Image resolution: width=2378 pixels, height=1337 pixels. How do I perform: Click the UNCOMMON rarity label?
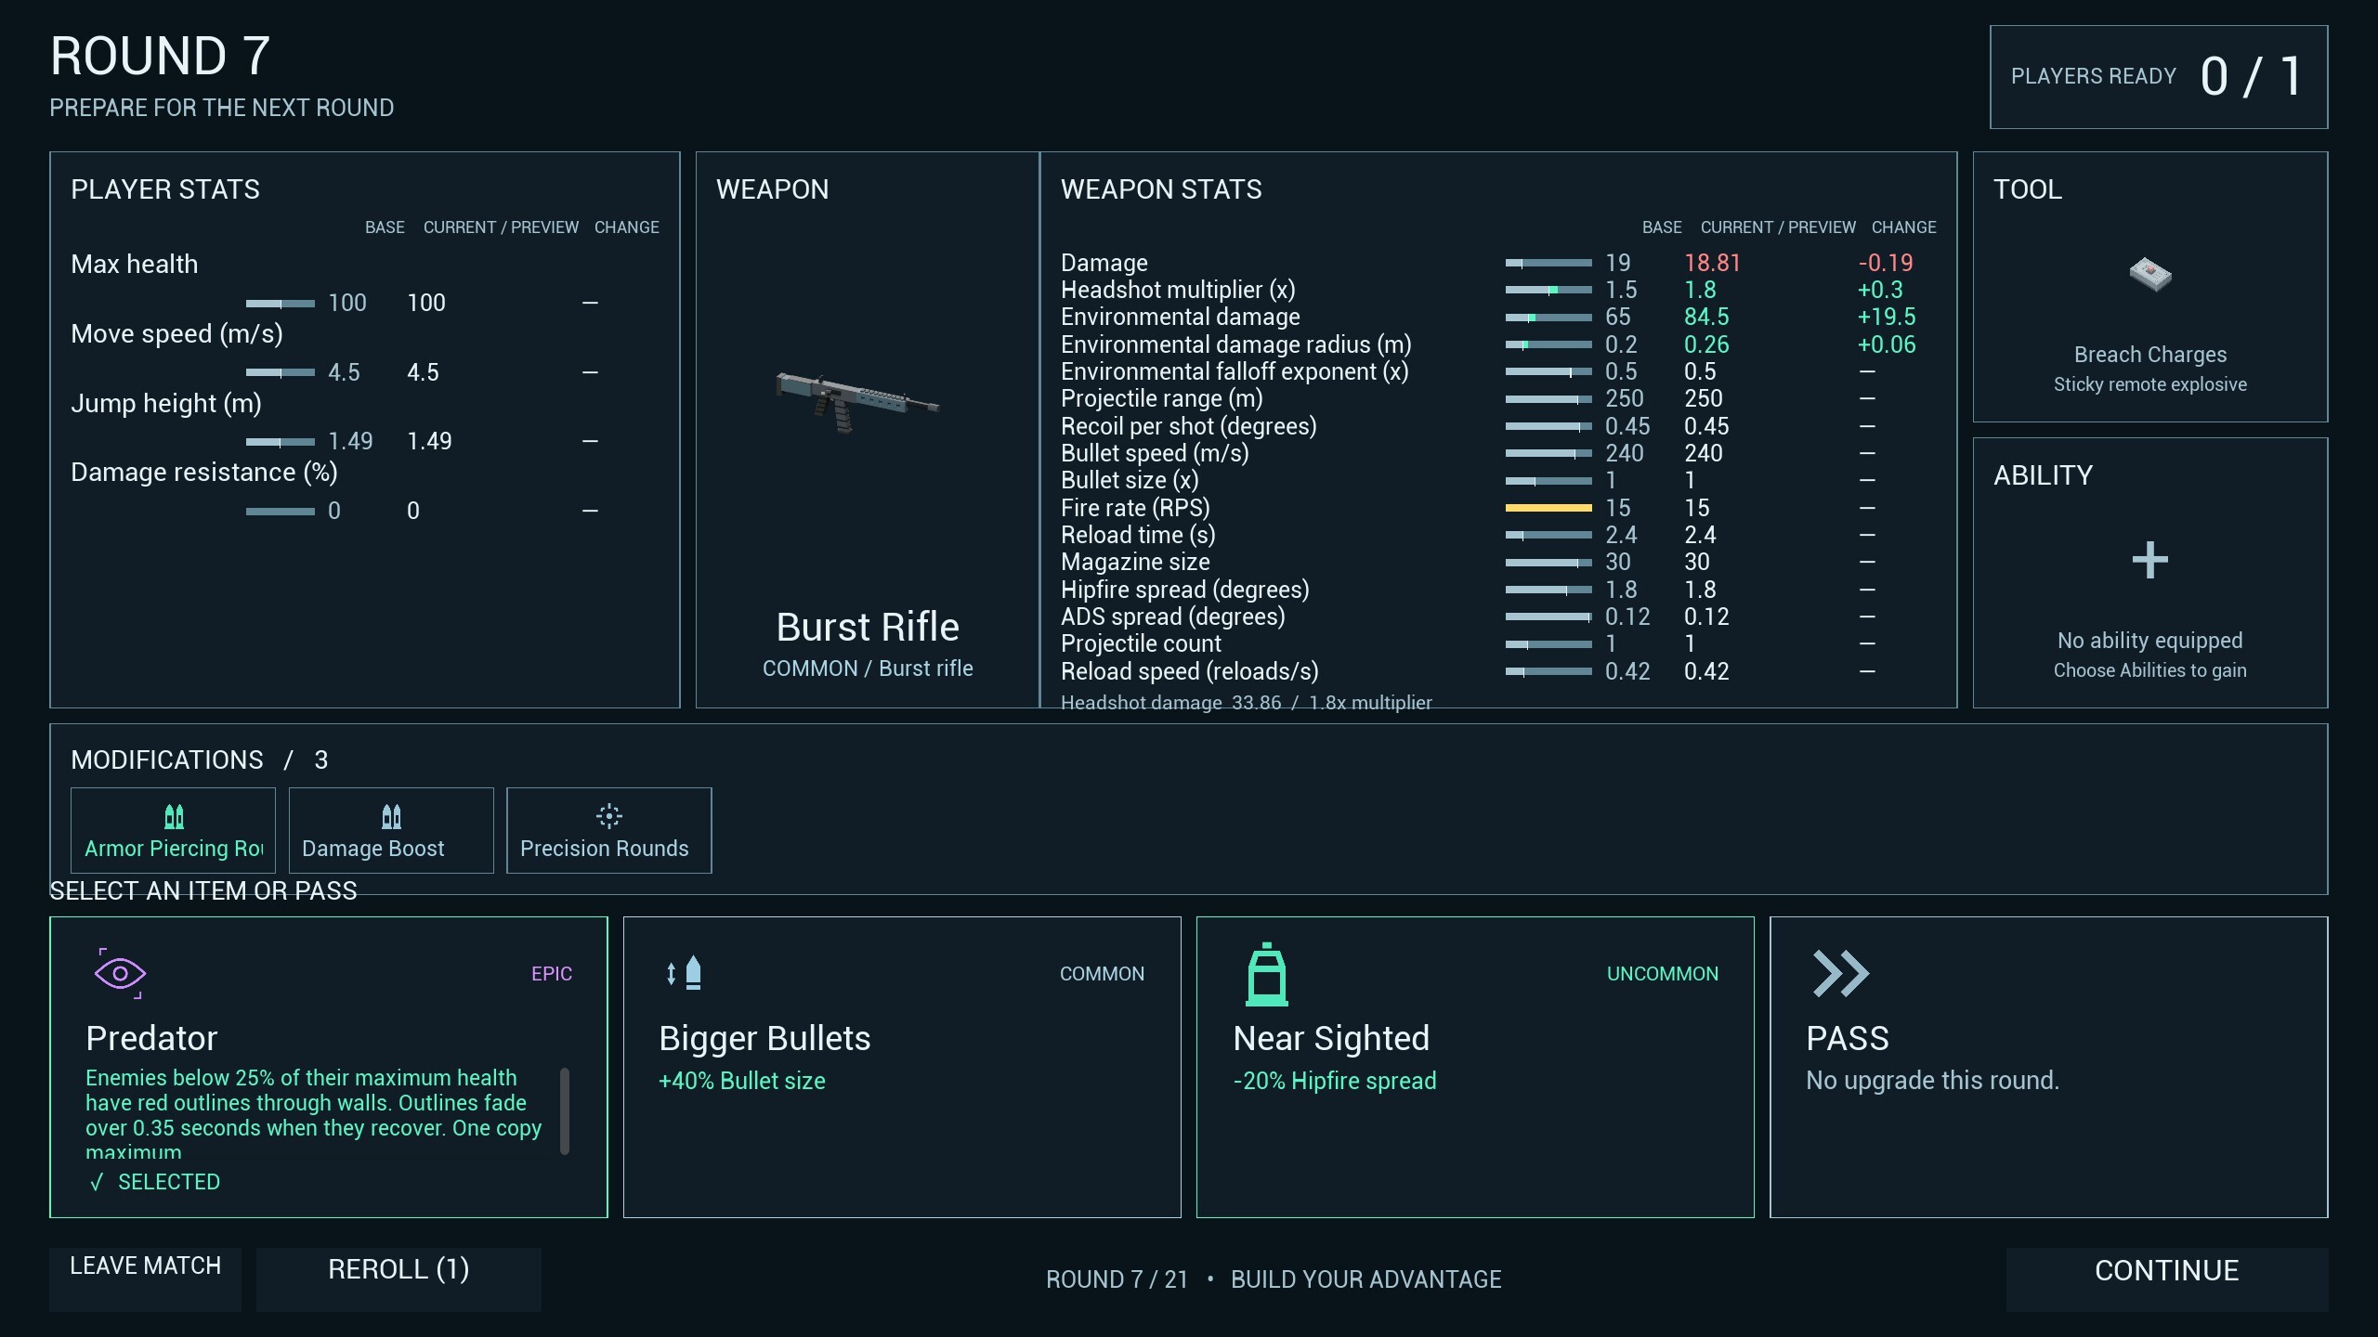point(1662,974)
